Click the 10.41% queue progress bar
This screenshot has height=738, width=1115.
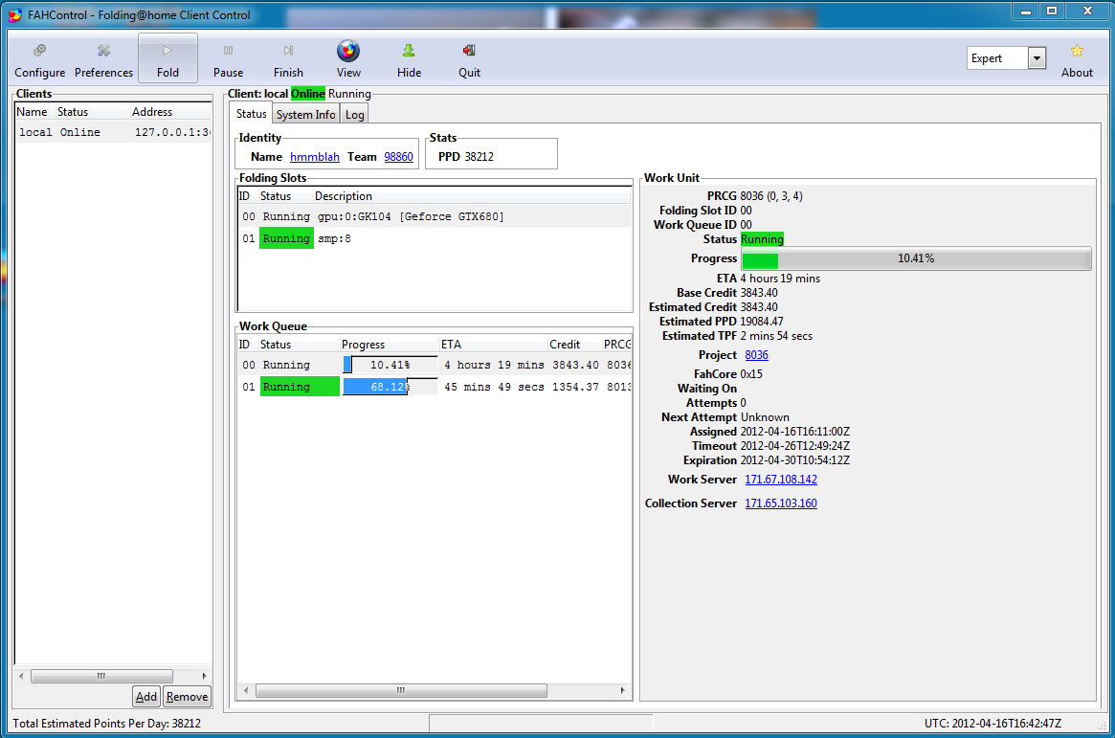coord(390,365)
